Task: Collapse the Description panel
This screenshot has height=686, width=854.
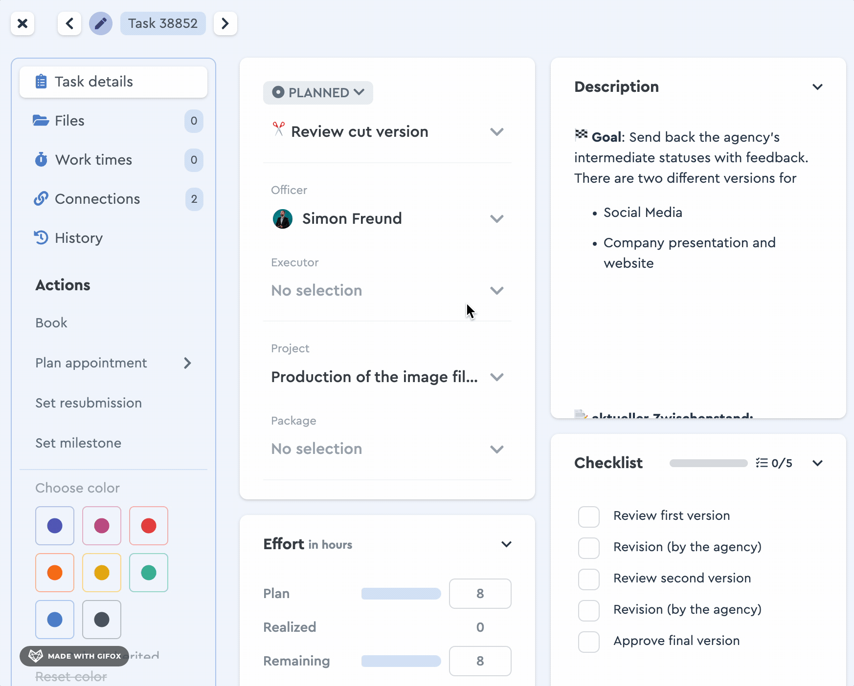Action: point(817,87)
